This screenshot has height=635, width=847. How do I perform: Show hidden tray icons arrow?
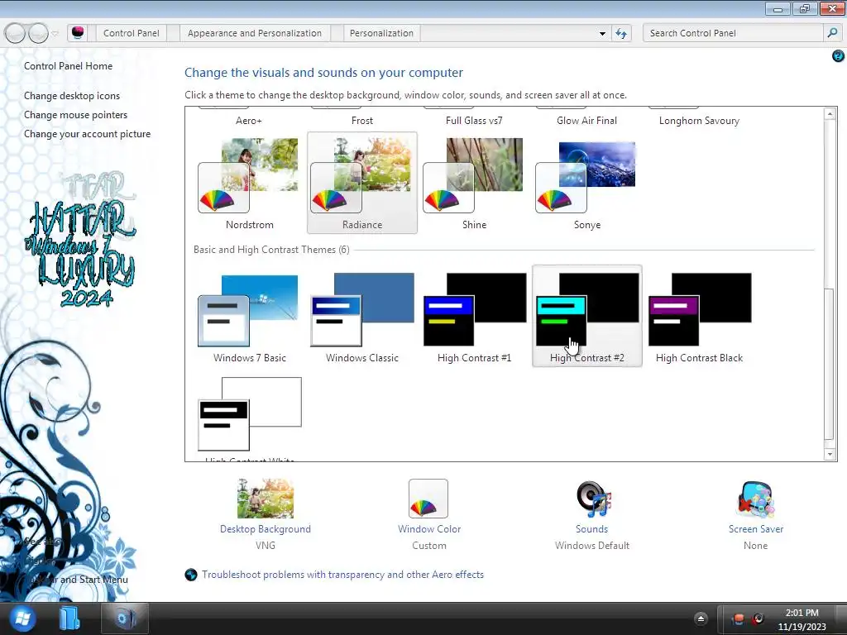701,618
